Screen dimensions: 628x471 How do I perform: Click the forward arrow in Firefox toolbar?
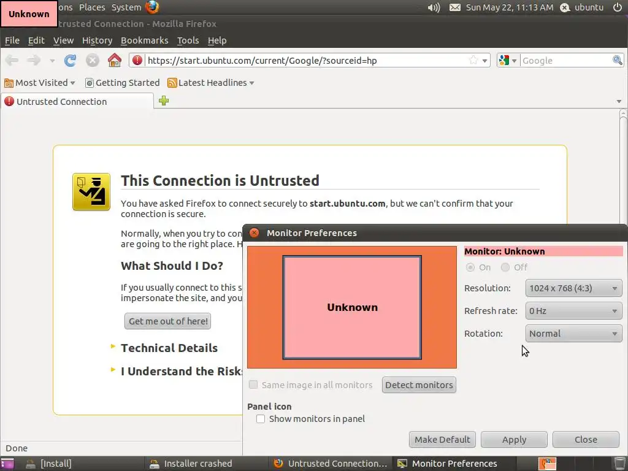tap(34, 61)
